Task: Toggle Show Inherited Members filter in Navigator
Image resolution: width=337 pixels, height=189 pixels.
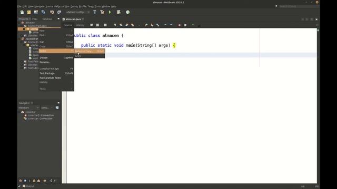Action: [21, 181]
